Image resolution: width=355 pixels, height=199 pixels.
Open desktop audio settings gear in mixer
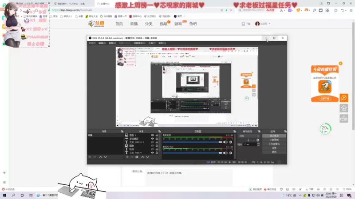(231, 142)
